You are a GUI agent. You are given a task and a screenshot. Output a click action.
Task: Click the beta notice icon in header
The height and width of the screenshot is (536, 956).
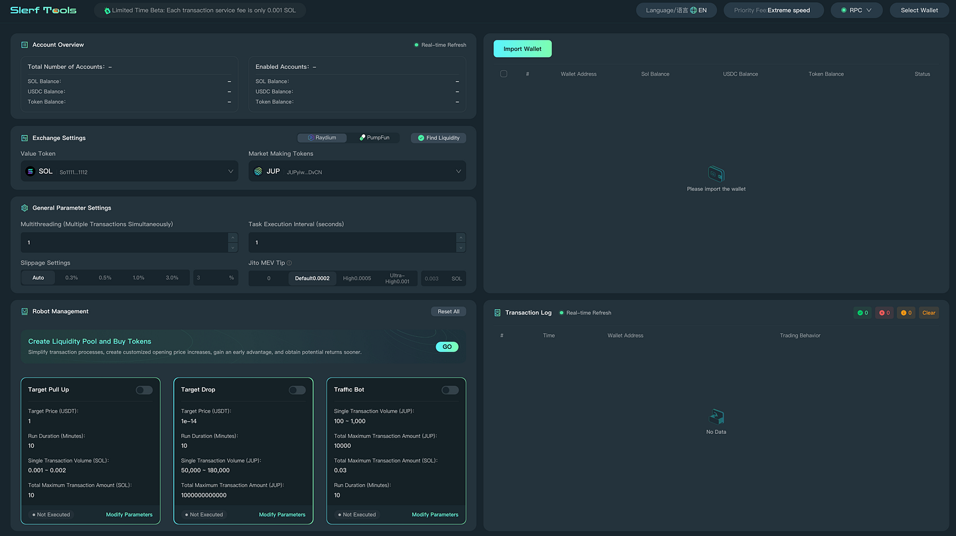click(108, 11)
